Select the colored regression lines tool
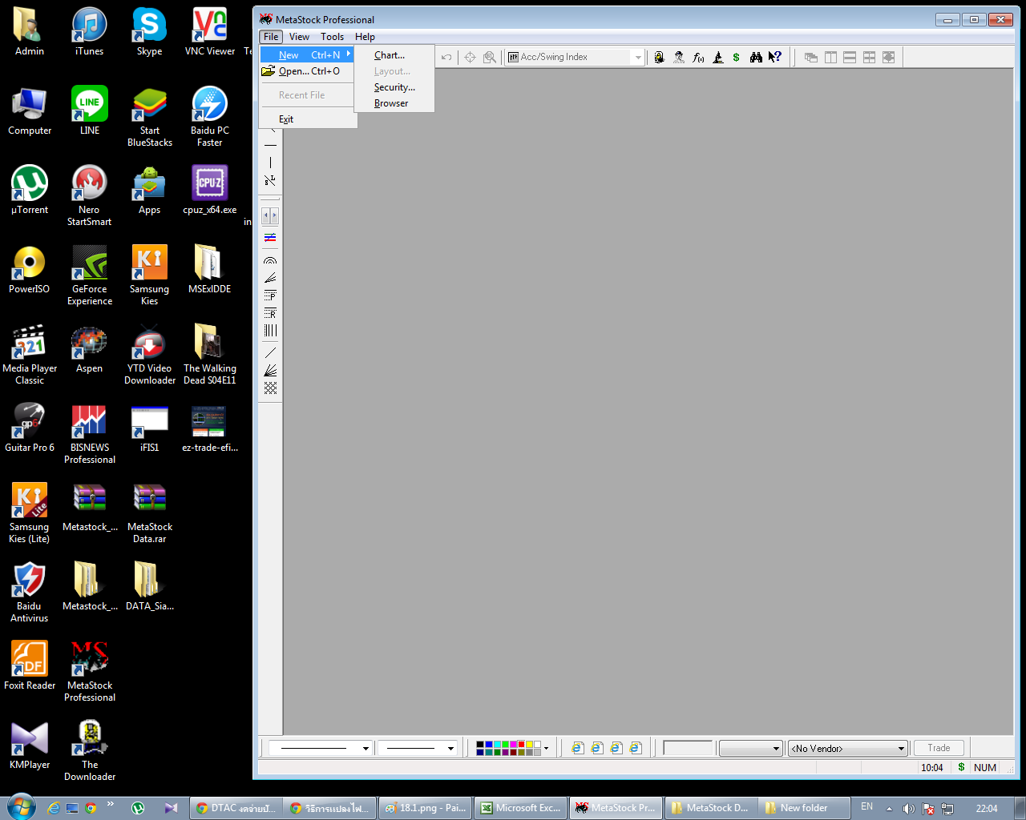The height and width of the screenshot is (820, 1026). click(x=270, y=237)
